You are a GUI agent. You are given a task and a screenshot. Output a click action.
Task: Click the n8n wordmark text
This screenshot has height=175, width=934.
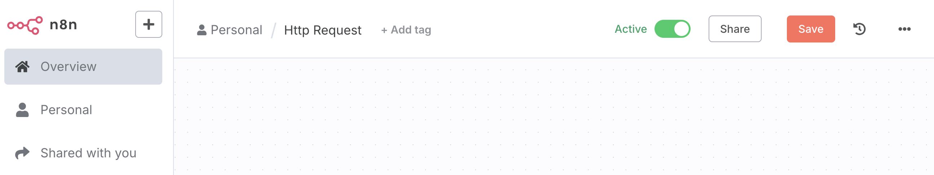[x=63, y=24]
